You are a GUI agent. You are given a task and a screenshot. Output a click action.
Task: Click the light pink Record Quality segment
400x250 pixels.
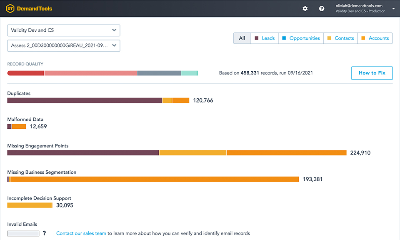click(x=90, y=73)
